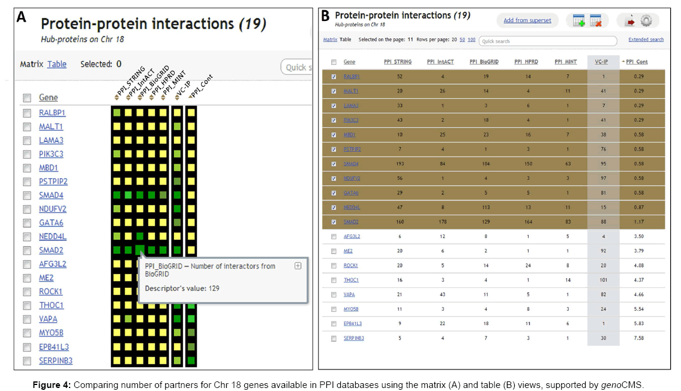The image size is (681, 391).
Task: Check the AFG3L2 row checkbox in the table view
Action: click(x=334, y=236)
